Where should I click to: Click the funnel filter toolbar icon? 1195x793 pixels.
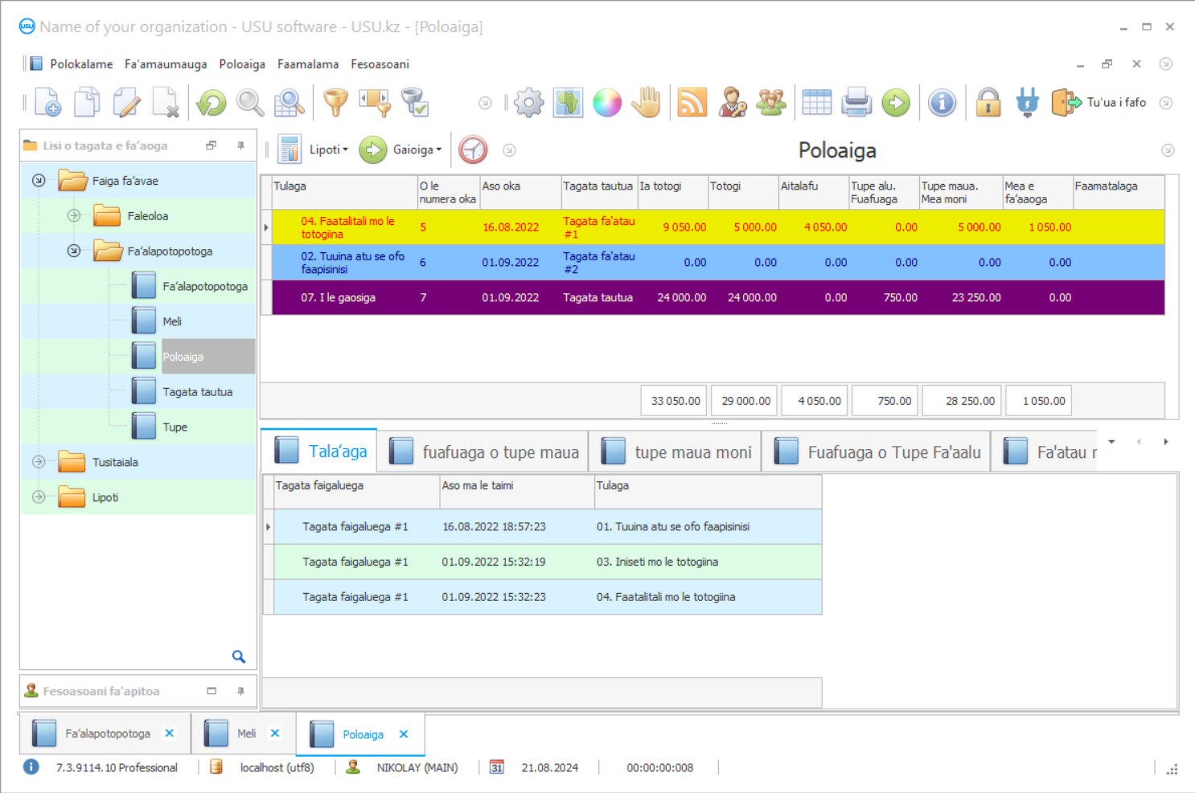coord(335,103)
